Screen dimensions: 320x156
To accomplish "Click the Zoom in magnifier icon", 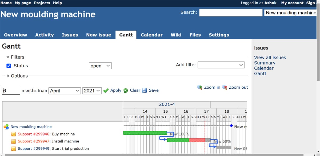I will pyautogui.click(x=199, y=87).
